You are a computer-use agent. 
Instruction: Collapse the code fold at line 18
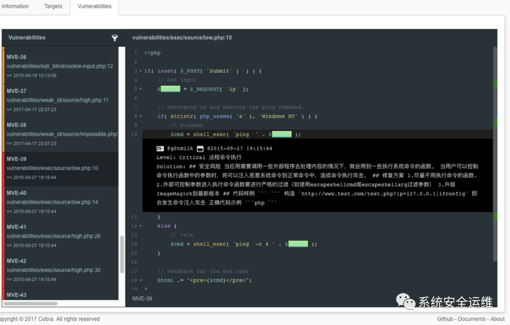pyautogui.click(x=141, y=281)
